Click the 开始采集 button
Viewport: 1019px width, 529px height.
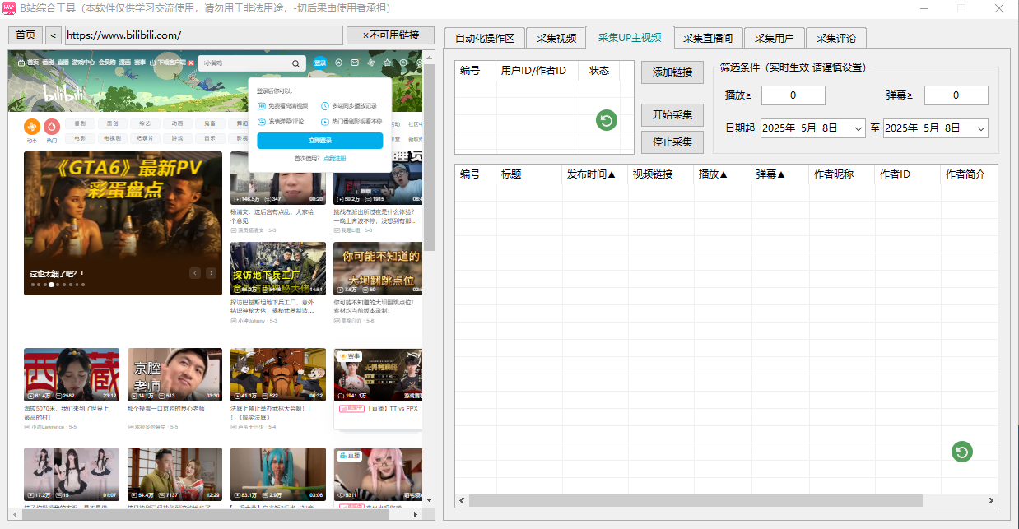tap(671, 114)
